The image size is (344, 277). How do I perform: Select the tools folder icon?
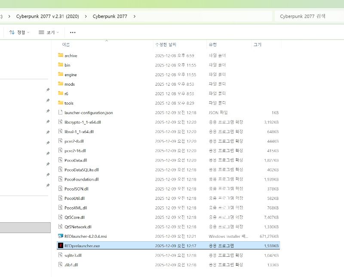[61, 103]
